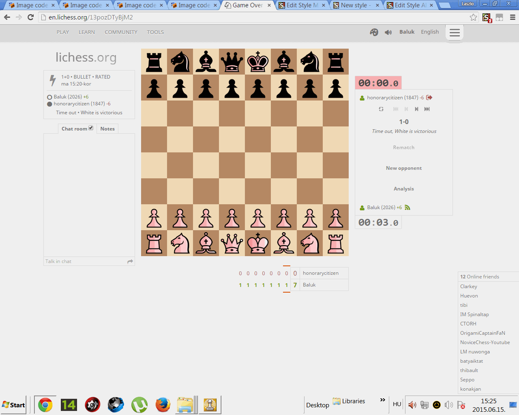The width and height of the screenshot is (519, 415).
Task: Open the chess program taskbar icon
Action: pos(210,404)
